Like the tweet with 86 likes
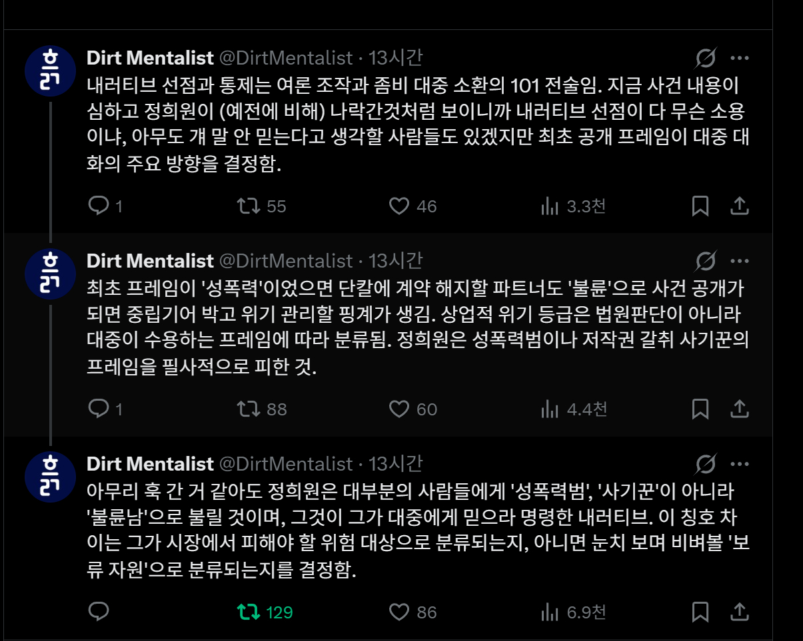This screenshot has width=803, height=641. [399, 612]
